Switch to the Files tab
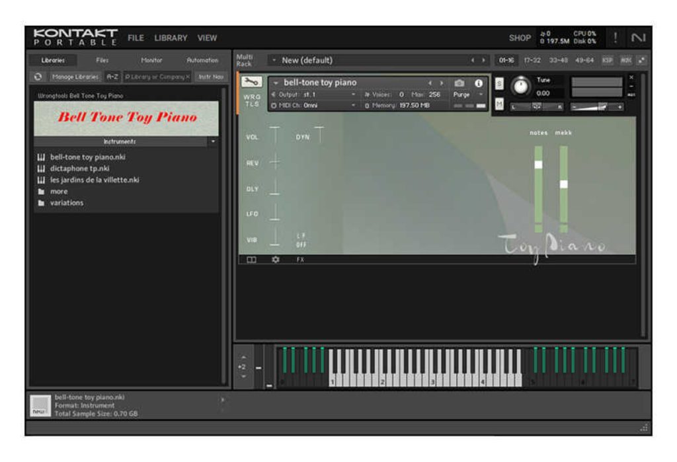The width and height of the screenshot is (677, 462). coord(102,60)
